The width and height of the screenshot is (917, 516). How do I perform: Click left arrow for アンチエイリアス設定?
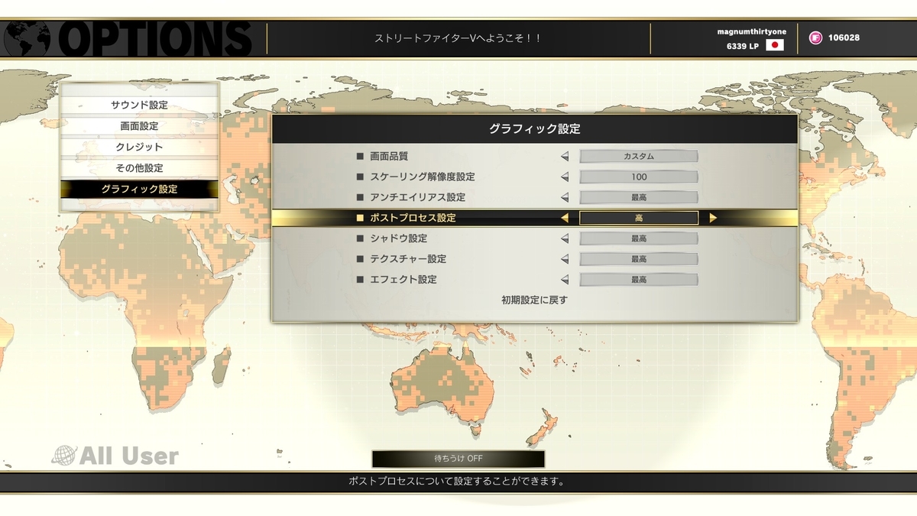tap(565, 197)
